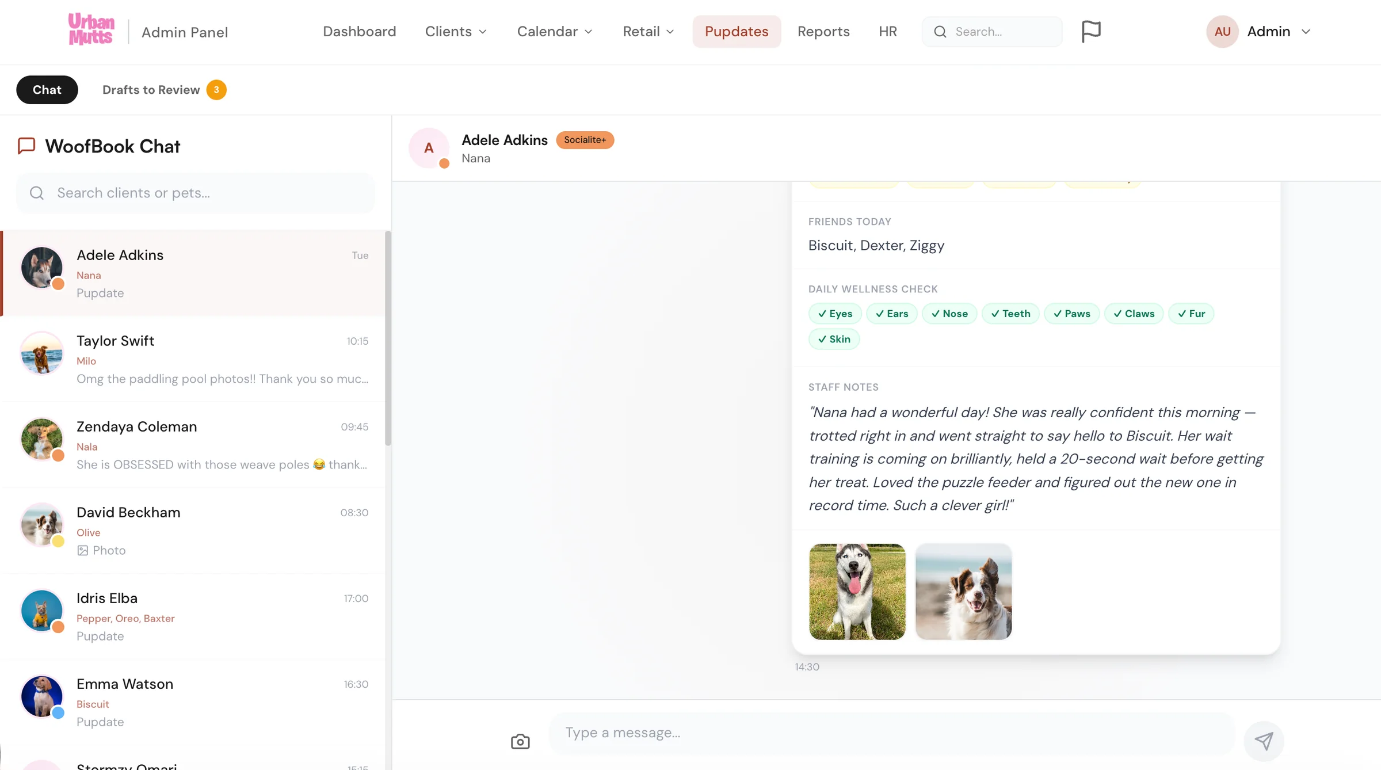Click the Type a message field
Viewport: 1381px width, 770px height.
click(x=892, y=733)
